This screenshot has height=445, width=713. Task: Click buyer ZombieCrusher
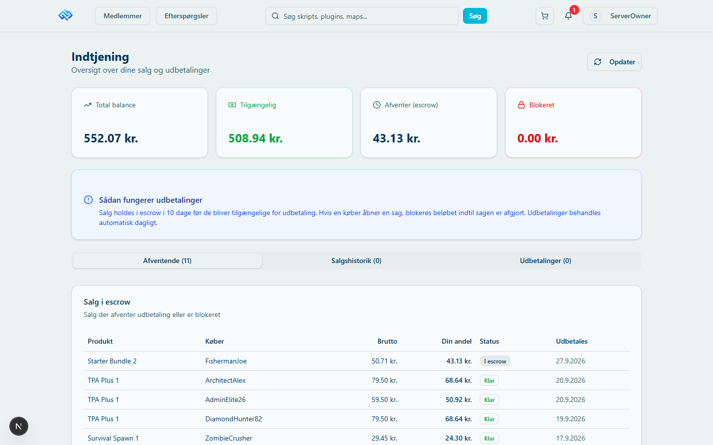229,438
